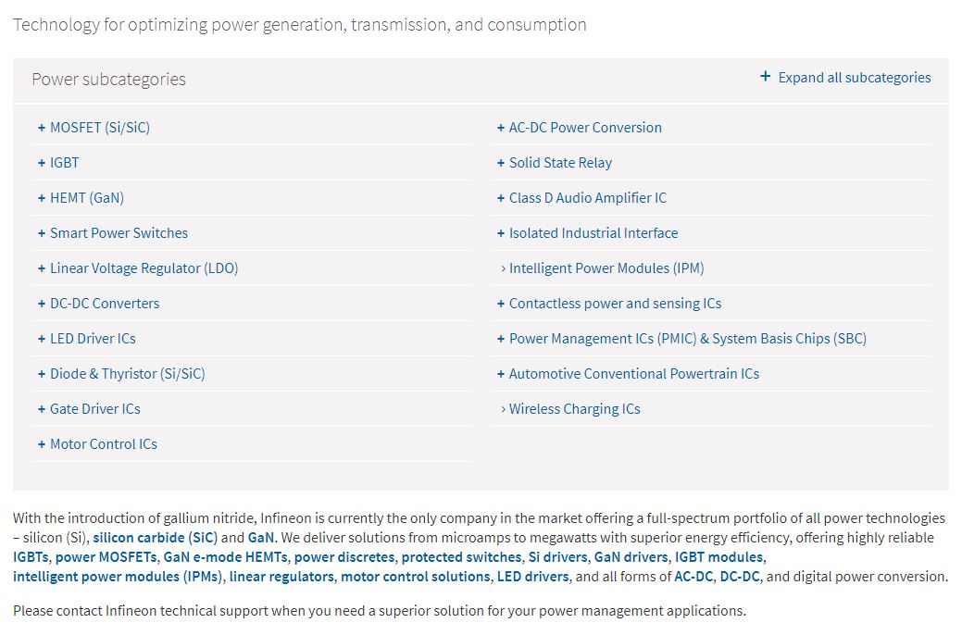Open the motor control solutions link

416,577
